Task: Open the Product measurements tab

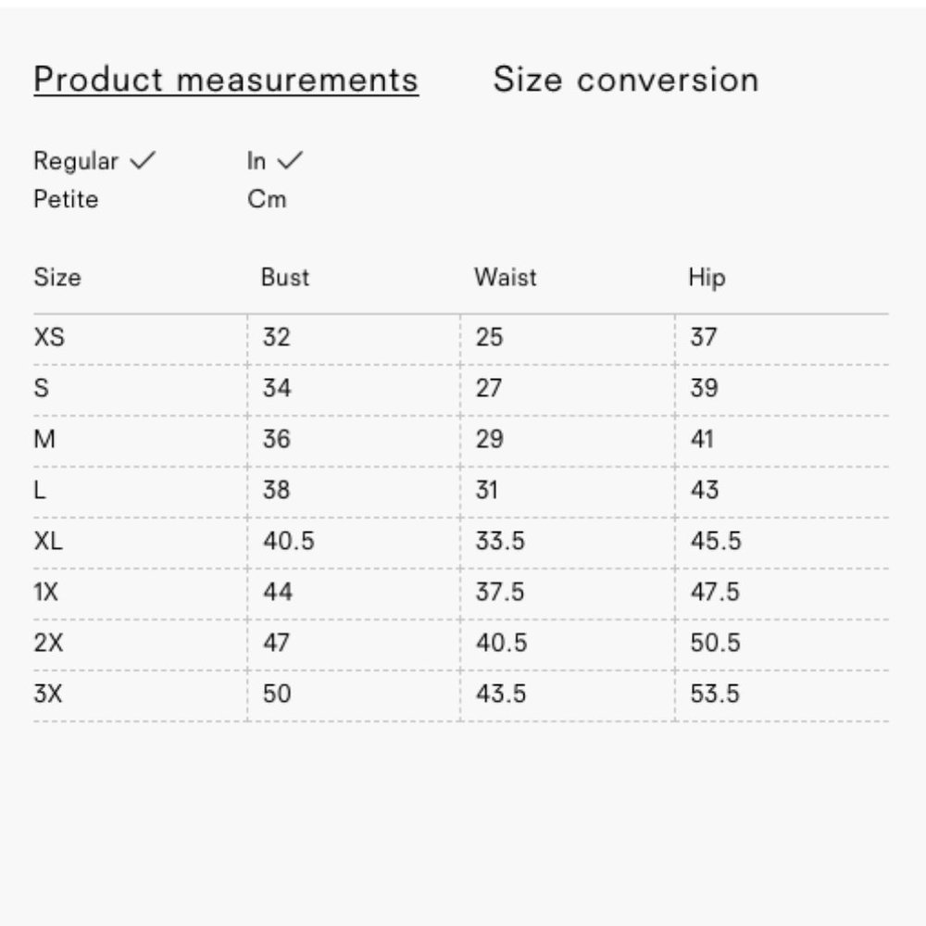Action: click(226, 80)
